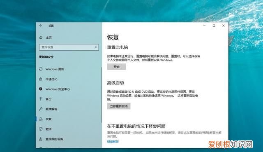Click the Windows 安全中心 shield icon
Screen dimensions: 263x152
tap(41, 89)
